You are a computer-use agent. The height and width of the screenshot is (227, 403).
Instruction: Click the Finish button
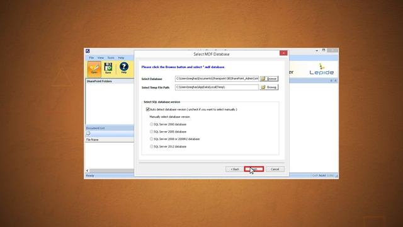[254, 169]
